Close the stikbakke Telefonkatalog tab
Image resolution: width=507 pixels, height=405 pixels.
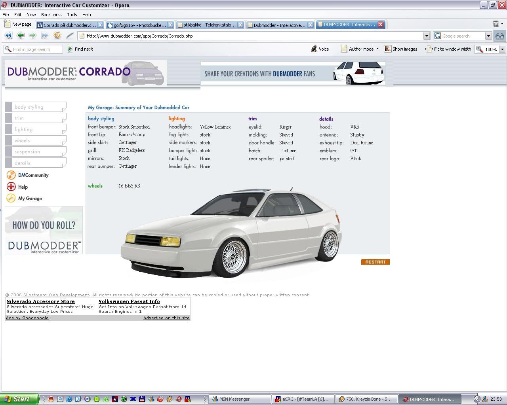pyautogui.click(x=240, y=25)
